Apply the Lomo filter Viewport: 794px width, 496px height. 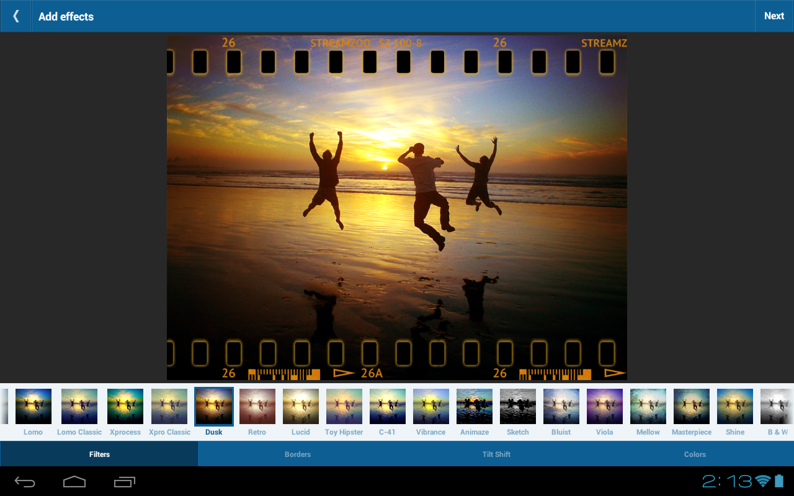pos(33,406)
